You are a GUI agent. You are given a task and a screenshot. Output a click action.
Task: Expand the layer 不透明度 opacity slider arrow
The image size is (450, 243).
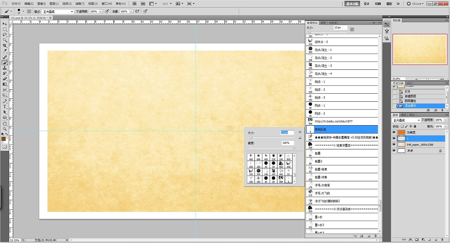tap(446, 120)
